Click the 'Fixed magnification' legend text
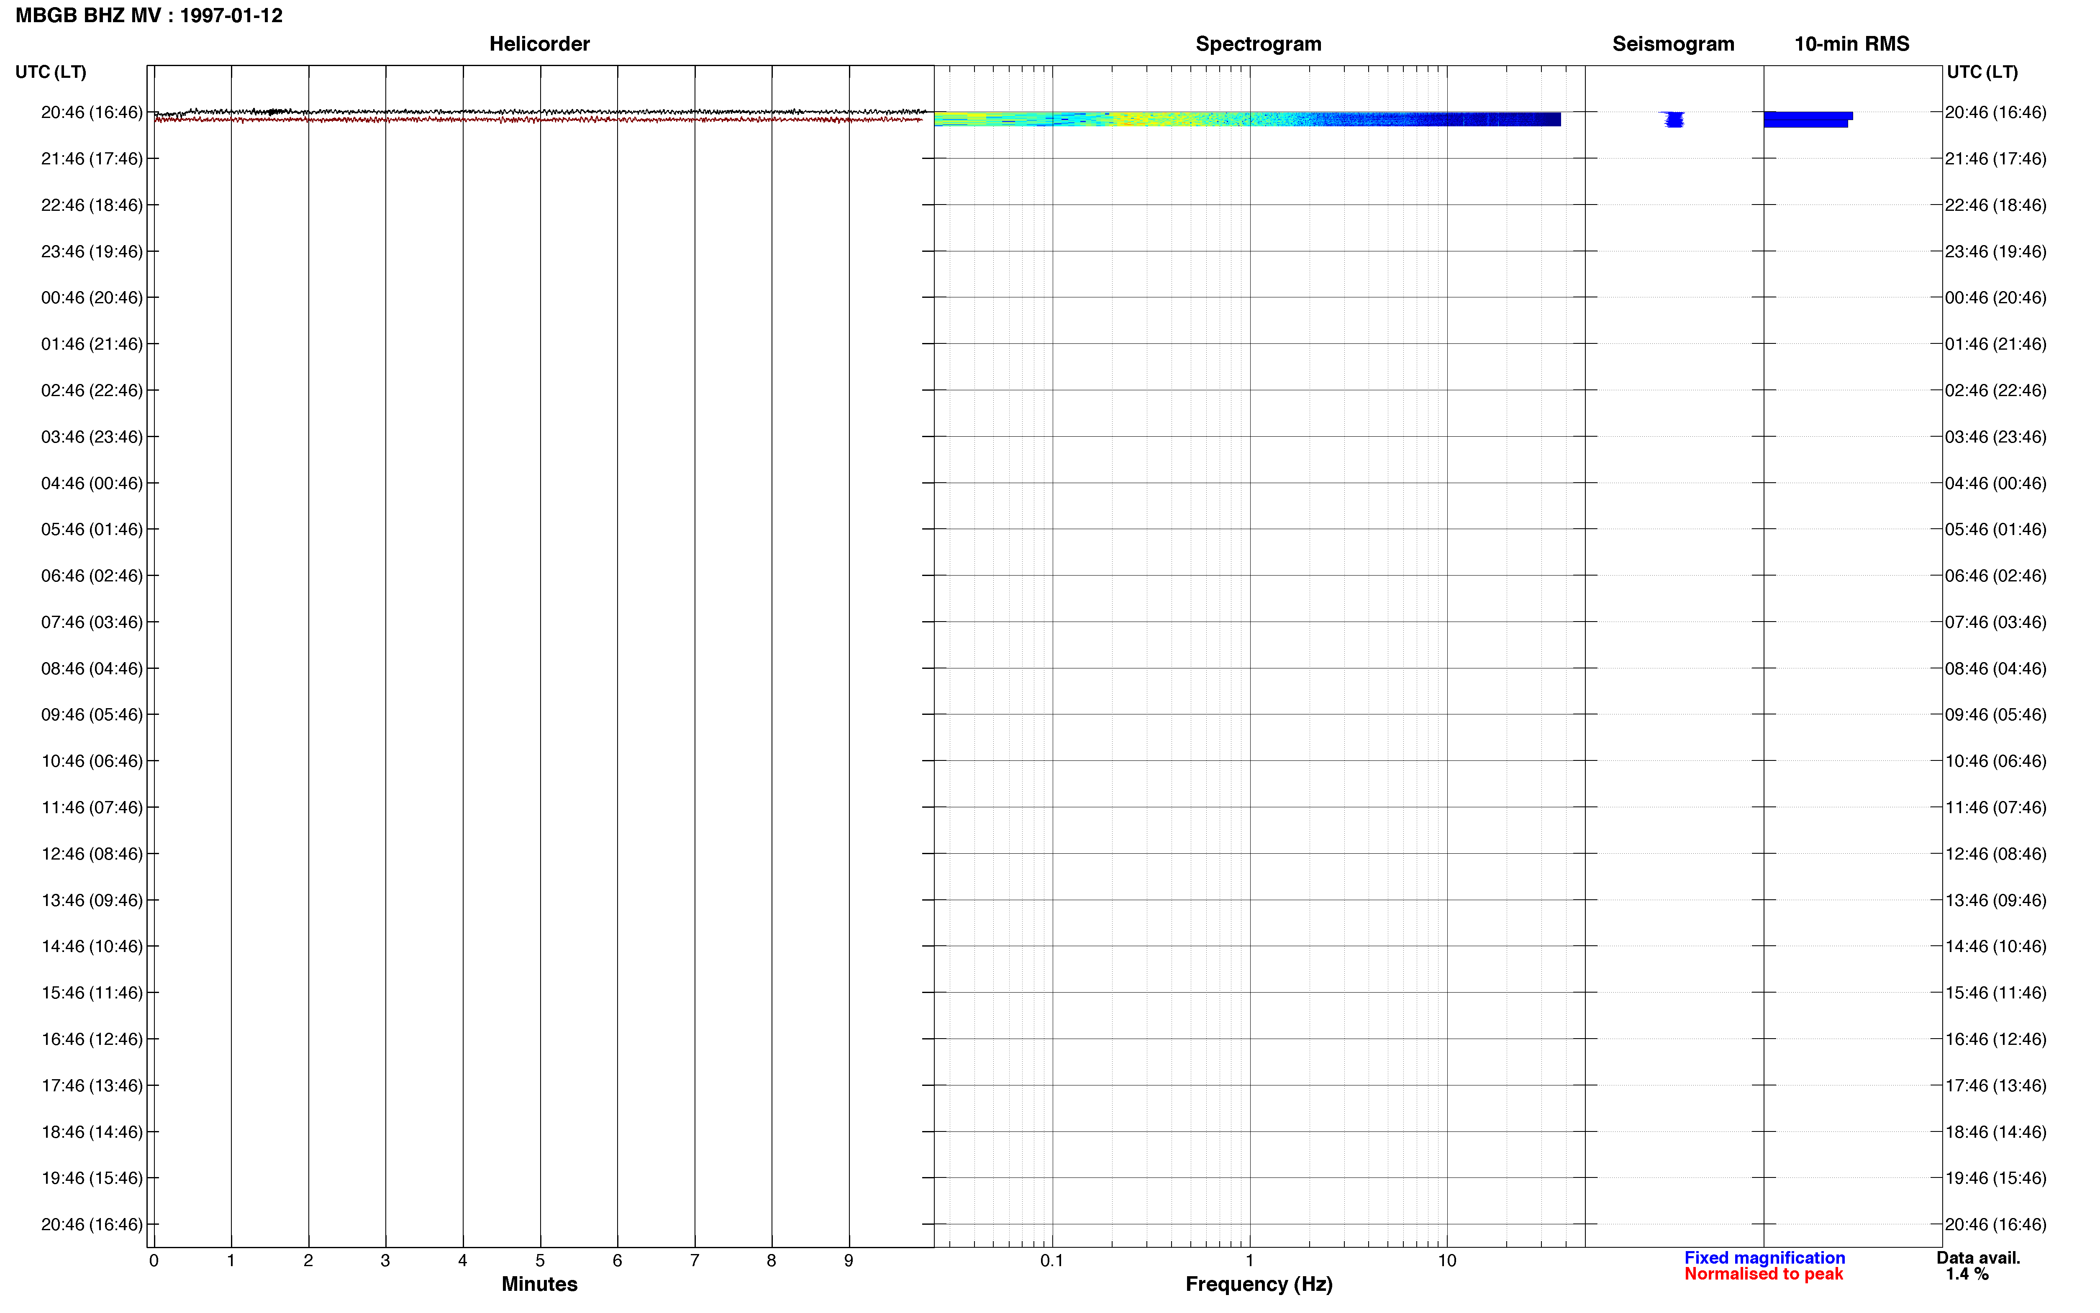This screenshot has height=1313, width=2100. (x=1765, y=1257)
